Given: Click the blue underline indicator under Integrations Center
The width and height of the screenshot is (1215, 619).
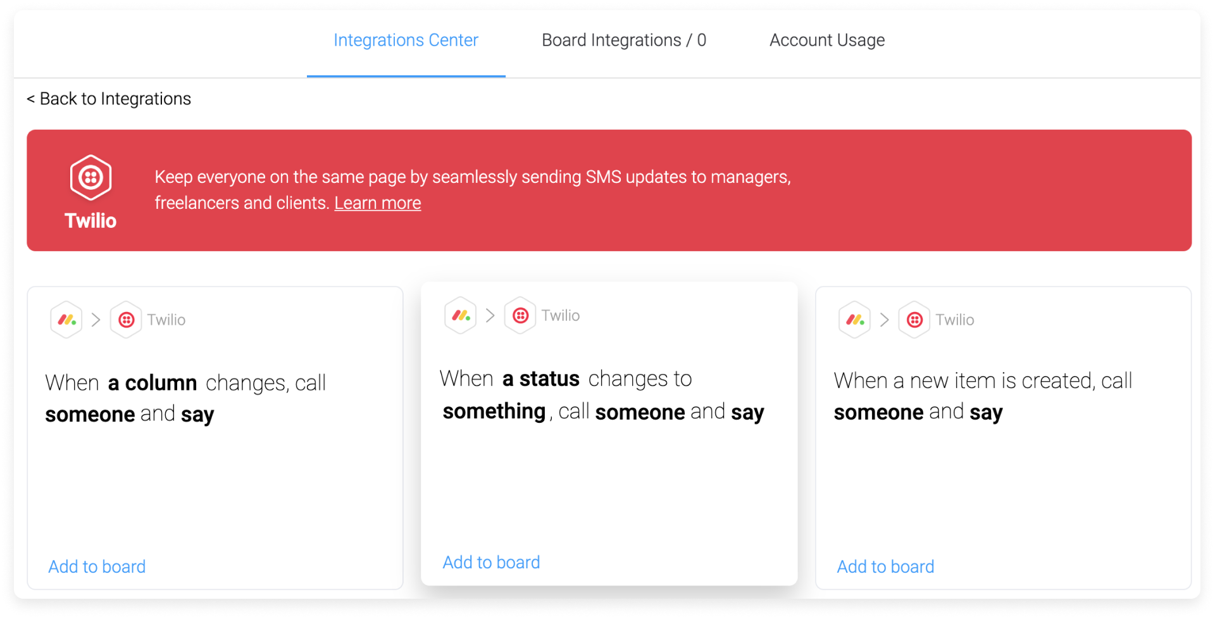Looking at the screenshot, I should (x=406, y=77).
